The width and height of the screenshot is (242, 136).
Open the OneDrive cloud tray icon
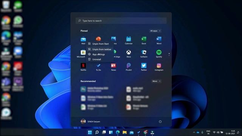click(x=198, y=132)
